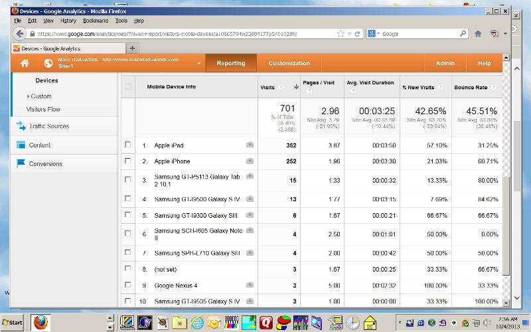View Galaxy Note II camera icon

pyautogui.click(x=250, y=230)
